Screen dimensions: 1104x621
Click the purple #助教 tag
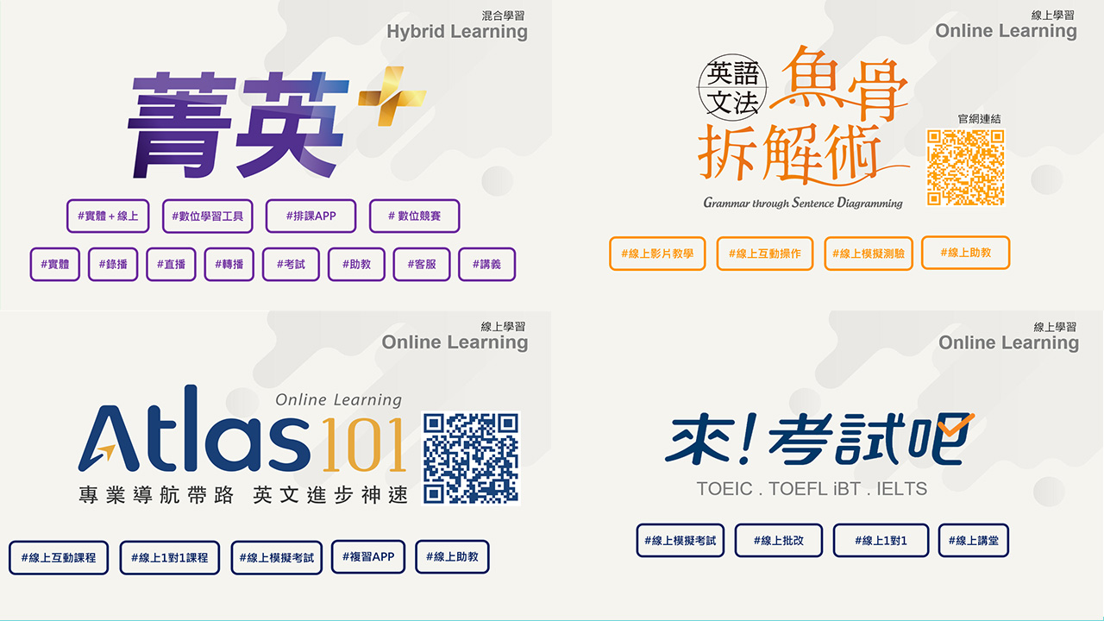(x=356, y=265)
